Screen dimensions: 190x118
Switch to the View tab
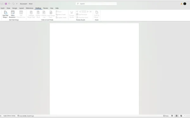[52, 8]
